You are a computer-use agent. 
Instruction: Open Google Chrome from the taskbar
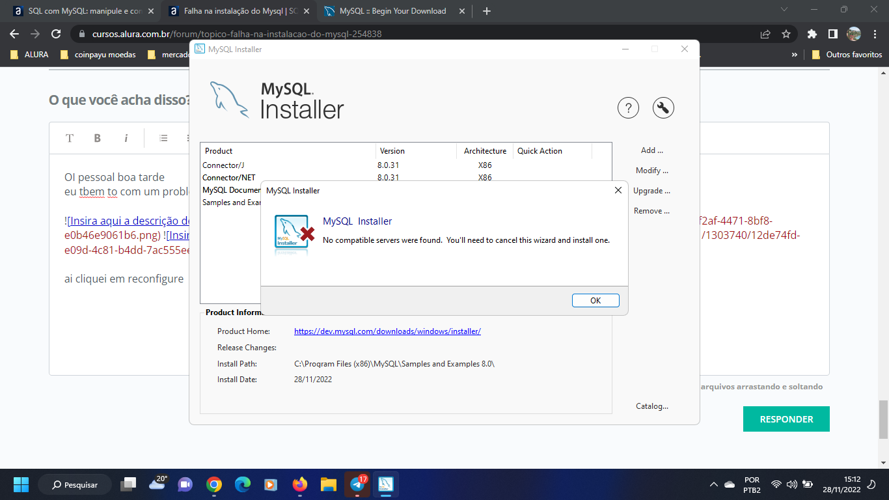pyautogui.click(x=213, y=484)
